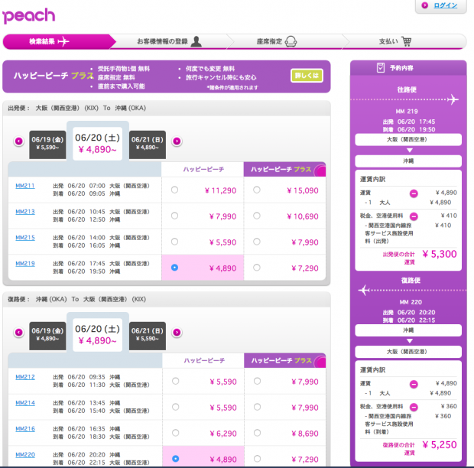Click return total ¥5,250
The image size is (474, 468).
(440, 445)
